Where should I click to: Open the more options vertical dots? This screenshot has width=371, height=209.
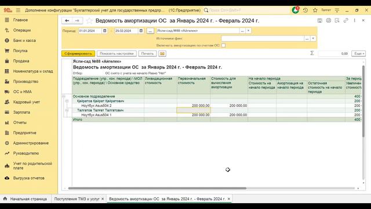click(x=354, y=21)
